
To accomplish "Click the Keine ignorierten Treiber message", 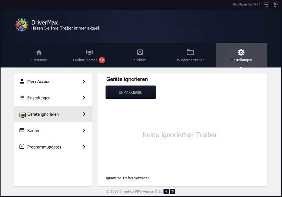I will [180, 135].
